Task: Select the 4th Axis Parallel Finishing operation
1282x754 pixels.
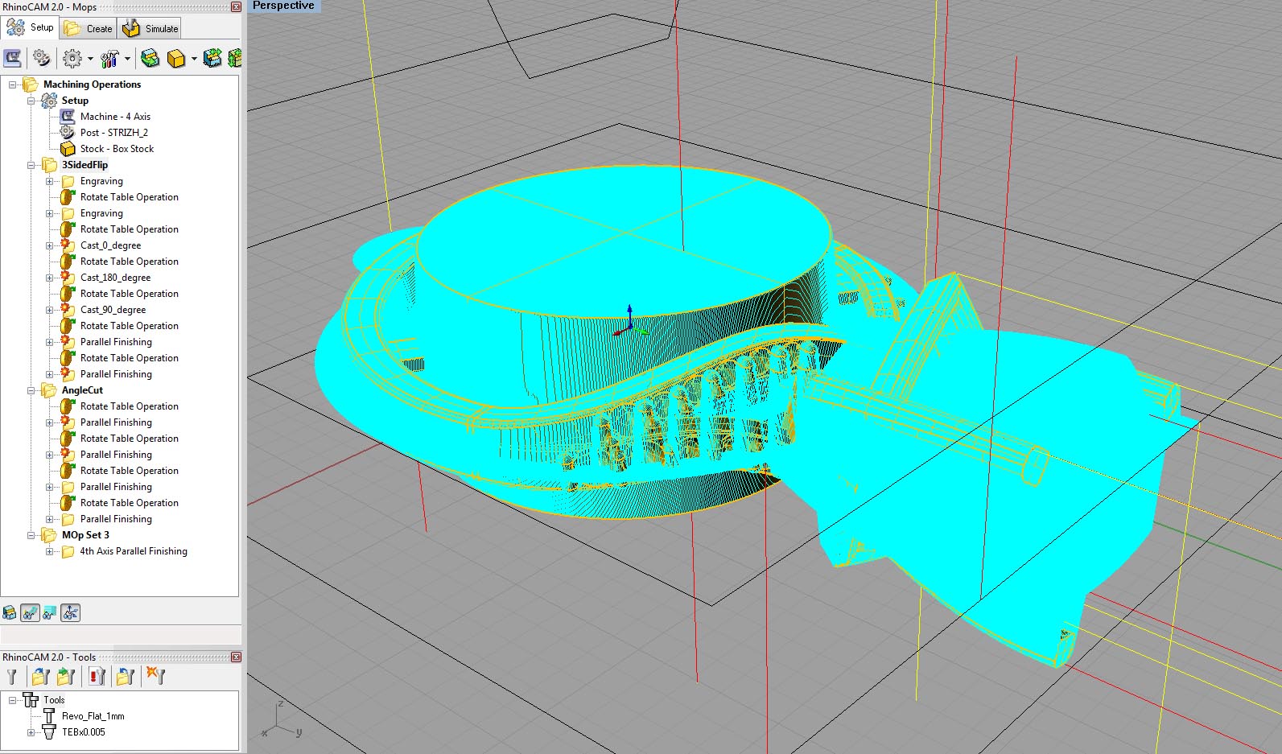Action: point(134,551)
